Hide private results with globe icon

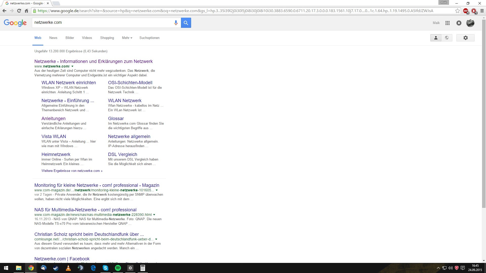click(447, 38)
